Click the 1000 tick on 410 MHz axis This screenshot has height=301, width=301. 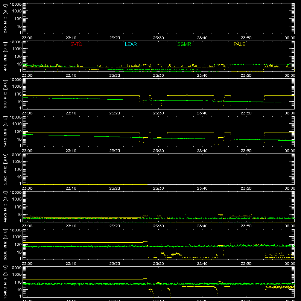click(x=17, y=49)
